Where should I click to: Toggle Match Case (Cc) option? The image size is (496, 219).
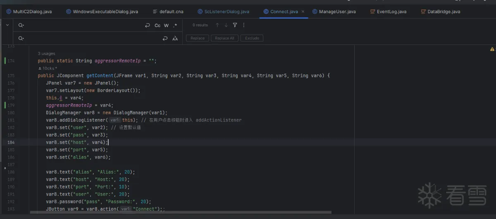(x=157, y=25)
